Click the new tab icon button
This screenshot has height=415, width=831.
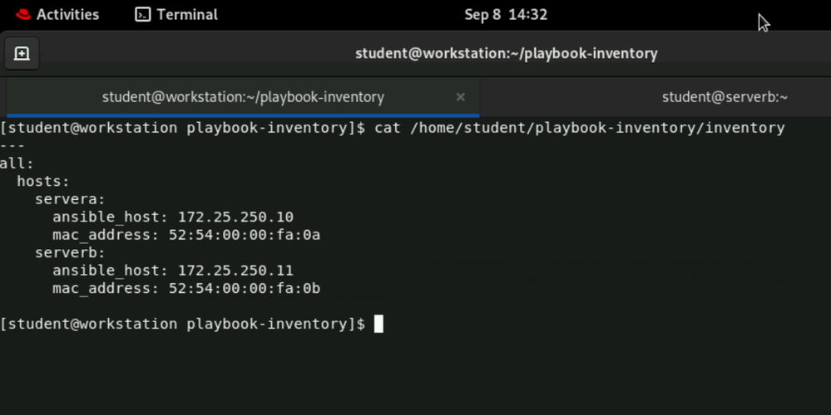tap(22, 54)
